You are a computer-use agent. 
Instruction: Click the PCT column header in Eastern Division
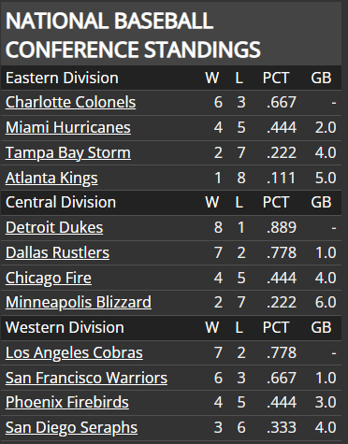276,78
